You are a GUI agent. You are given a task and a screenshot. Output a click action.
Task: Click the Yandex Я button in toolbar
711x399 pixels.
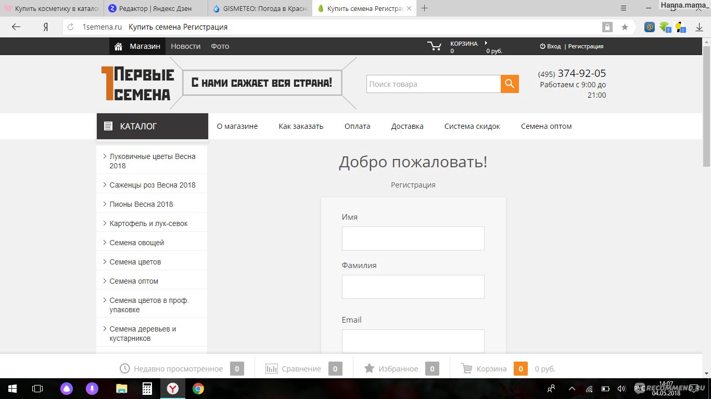(46, 27)
